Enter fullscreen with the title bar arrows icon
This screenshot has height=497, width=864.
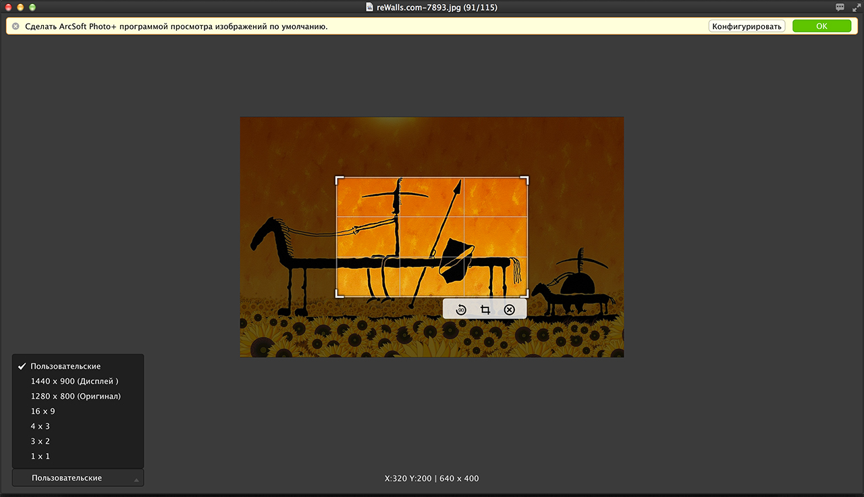(857, 7)
